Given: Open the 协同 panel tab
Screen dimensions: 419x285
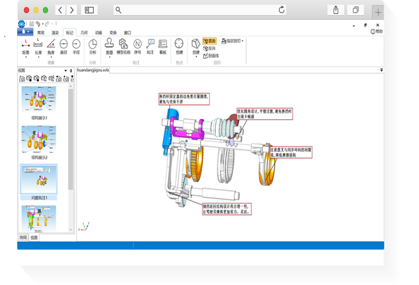Looking at the screenshot, I should coord(23,237).
